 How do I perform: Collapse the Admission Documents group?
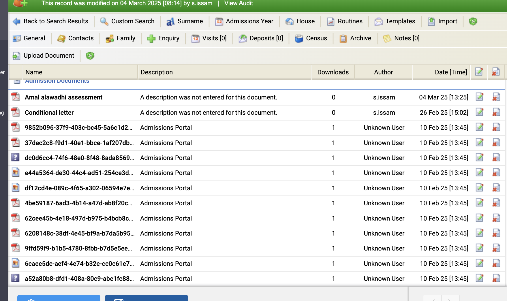(17, 81)
